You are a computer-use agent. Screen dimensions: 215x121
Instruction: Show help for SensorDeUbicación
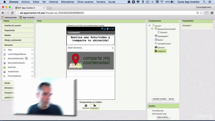tap(32, 58)
